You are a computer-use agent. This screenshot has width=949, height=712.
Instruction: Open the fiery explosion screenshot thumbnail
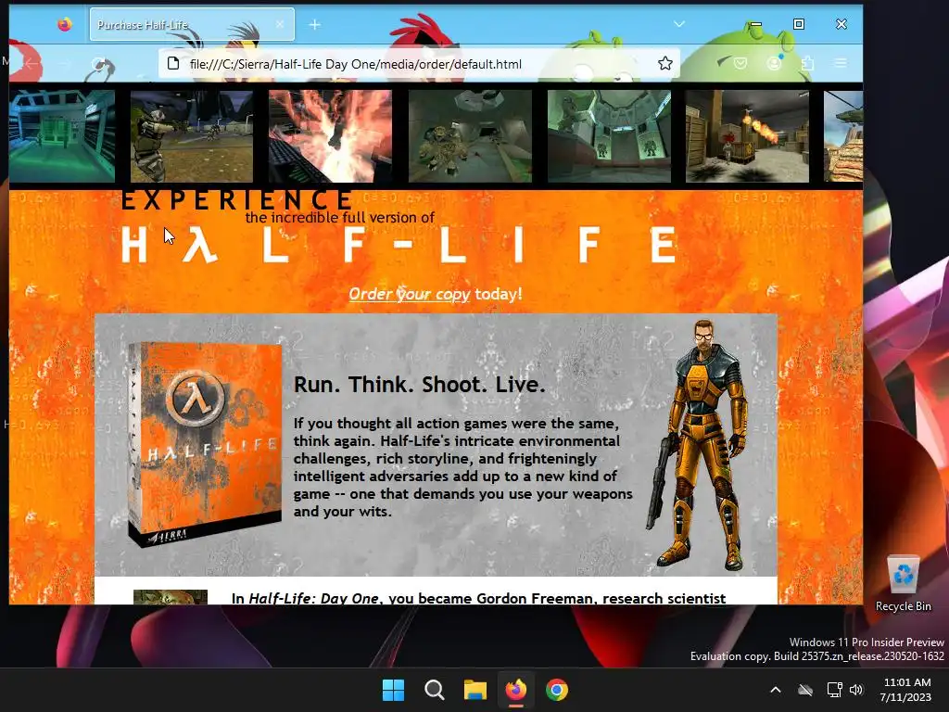tap(331, 135)
